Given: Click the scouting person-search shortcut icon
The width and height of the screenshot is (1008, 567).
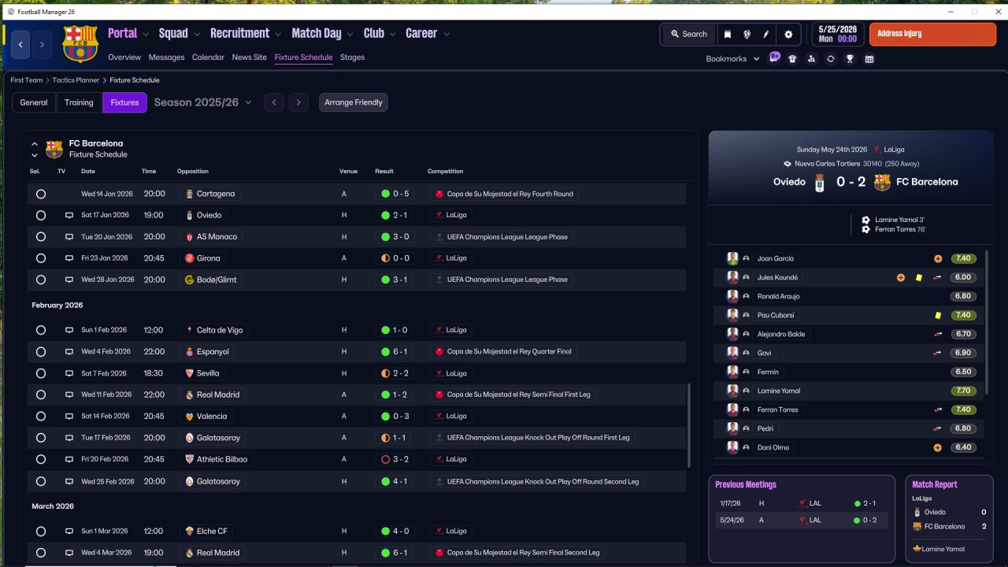Looking at the screenshot, I should click(x=811, y=58).
